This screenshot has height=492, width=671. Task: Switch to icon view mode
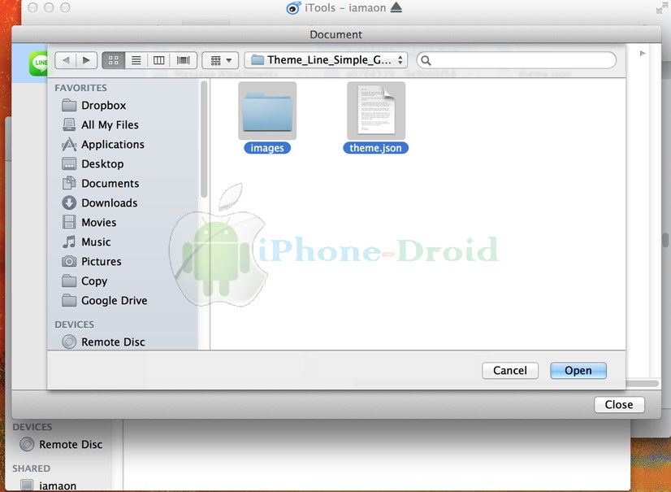114,60
